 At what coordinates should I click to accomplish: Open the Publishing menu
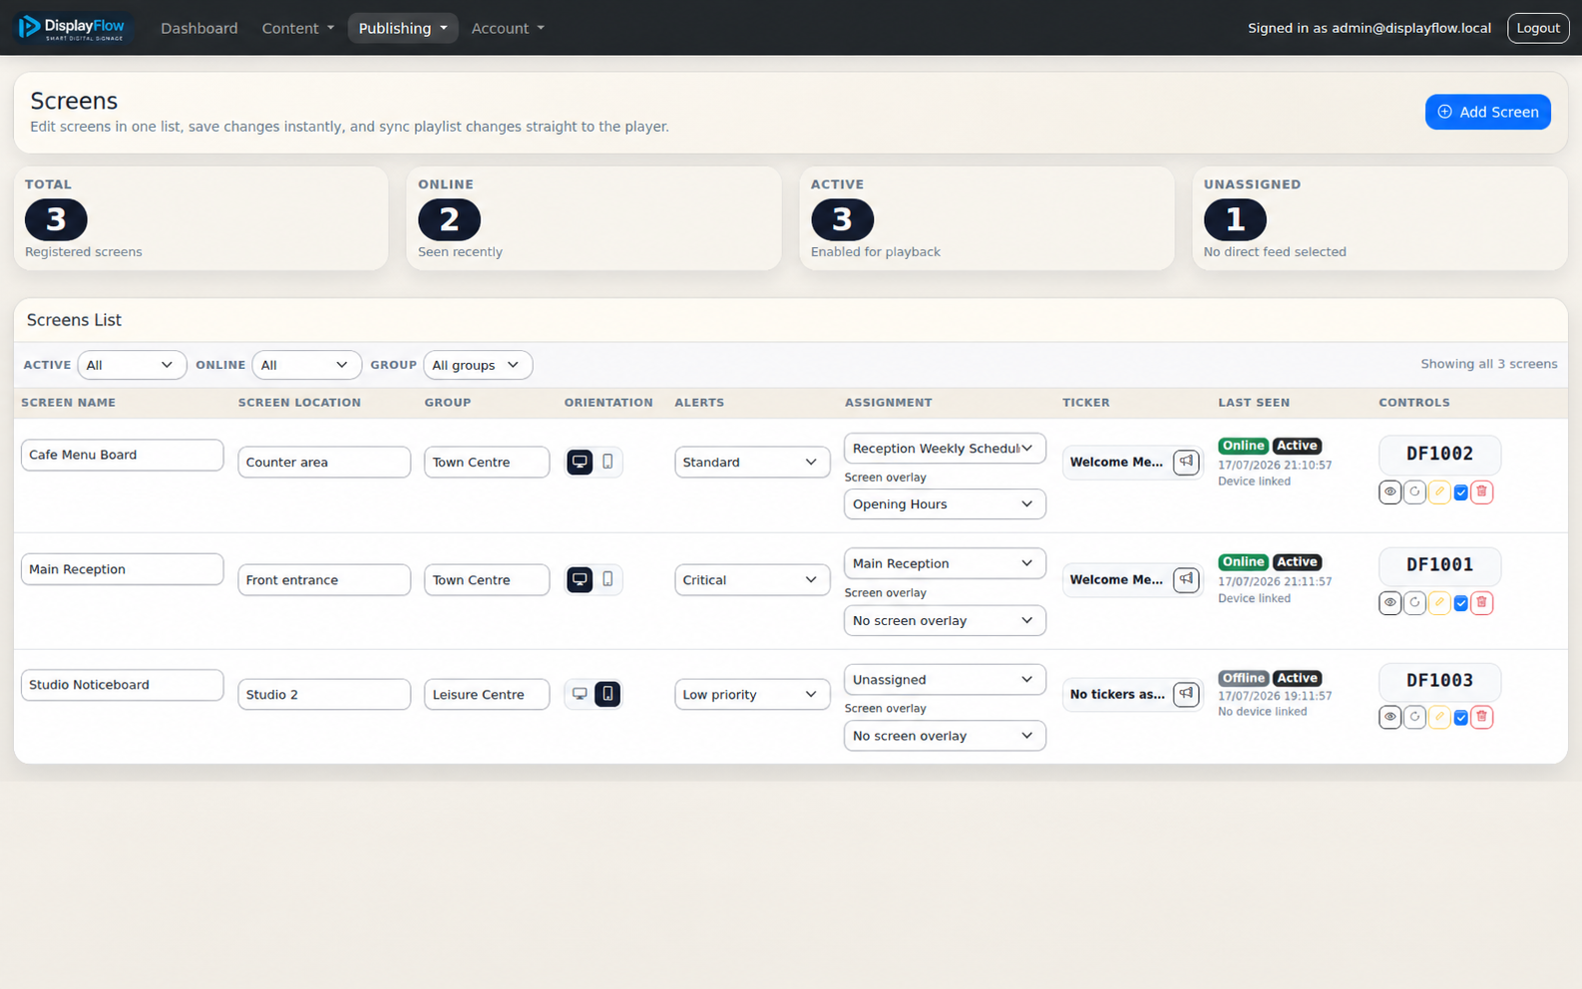pyautogui.click(x=403, y=28)
